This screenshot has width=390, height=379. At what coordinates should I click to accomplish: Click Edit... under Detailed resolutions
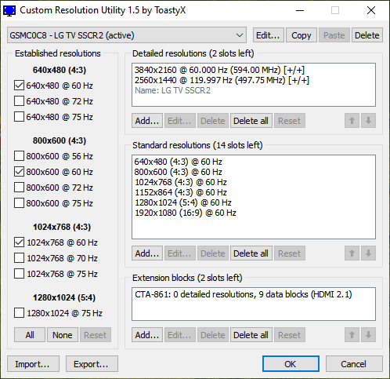point(180,121)
